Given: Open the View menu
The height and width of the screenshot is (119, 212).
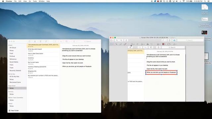Looking at the screenshot, I should (x=25, y=1).
